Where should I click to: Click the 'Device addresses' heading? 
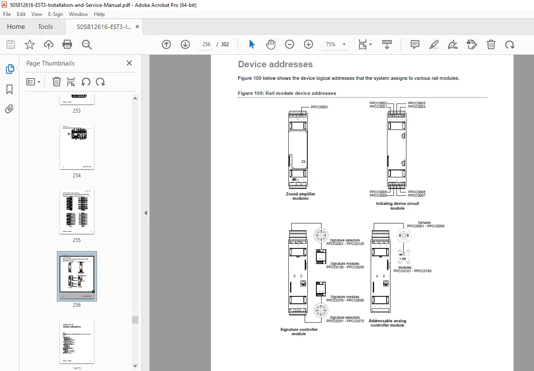(x=275, y=64)
